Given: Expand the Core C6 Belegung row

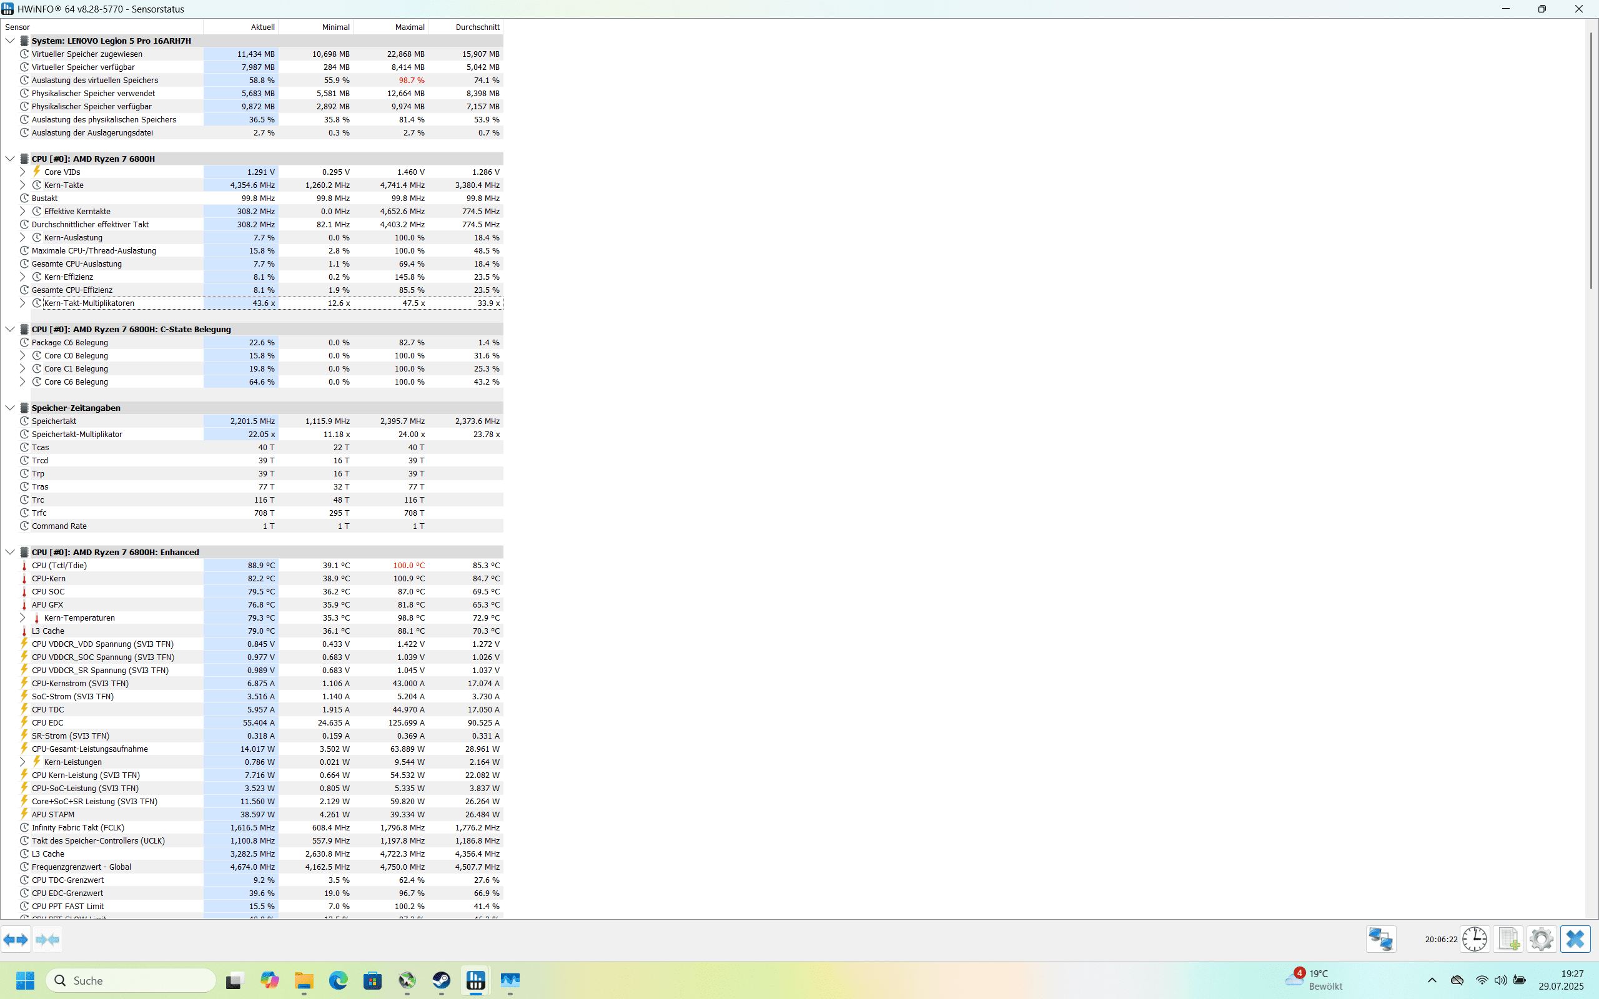Looking at the screenshot, I should pyautogui.click(x=22, y=382).
